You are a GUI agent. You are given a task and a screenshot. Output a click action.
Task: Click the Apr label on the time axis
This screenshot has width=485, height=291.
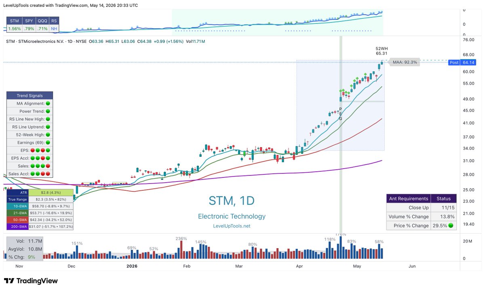click(299, 266)
